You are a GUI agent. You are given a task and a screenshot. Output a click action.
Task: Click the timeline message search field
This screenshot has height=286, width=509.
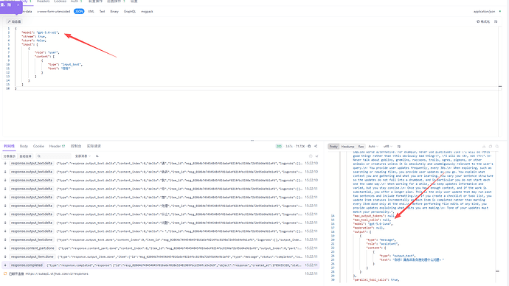click(x=54, y=156)
